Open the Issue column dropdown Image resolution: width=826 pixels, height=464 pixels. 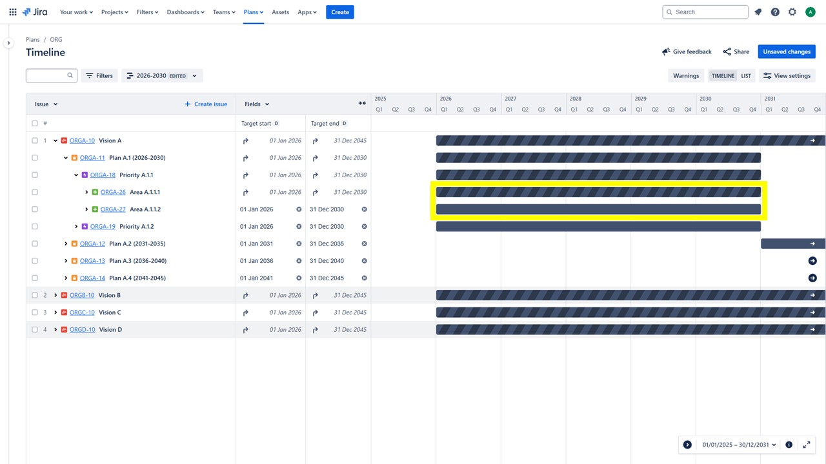(46, 104)
